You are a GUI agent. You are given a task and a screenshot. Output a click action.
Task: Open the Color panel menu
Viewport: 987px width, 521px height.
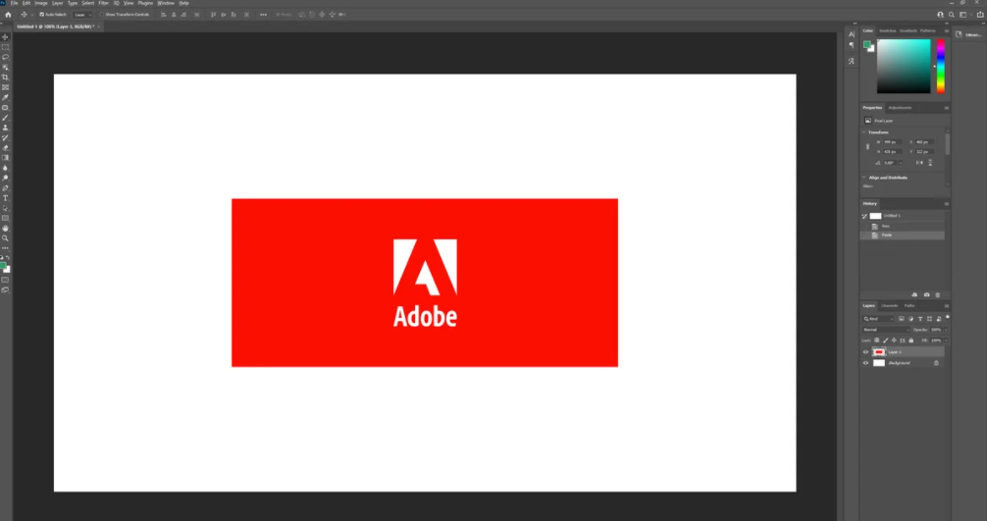point(946,30)
